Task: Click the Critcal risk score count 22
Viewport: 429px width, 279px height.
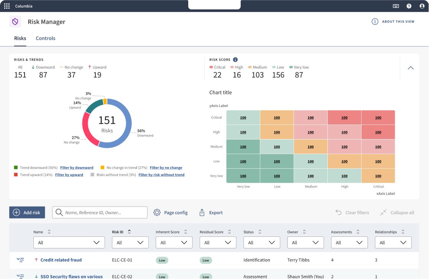Action: pos(217,75)
